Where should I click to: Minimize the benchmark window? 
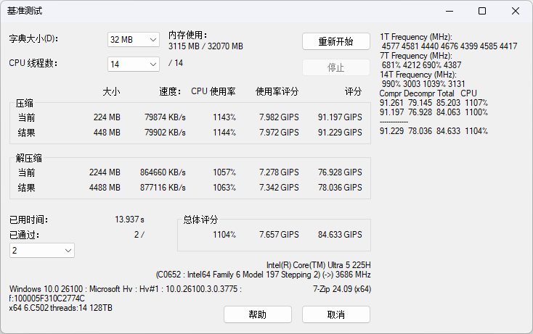tap(449, 11)
